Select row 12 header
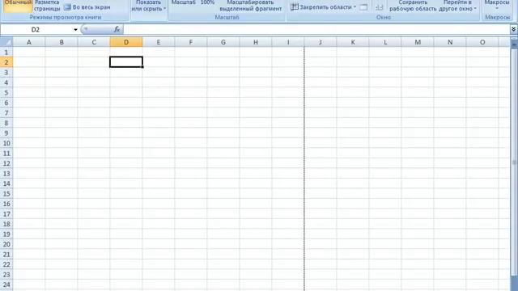Viewport: 518px width, 291px height. coord(6,163)
